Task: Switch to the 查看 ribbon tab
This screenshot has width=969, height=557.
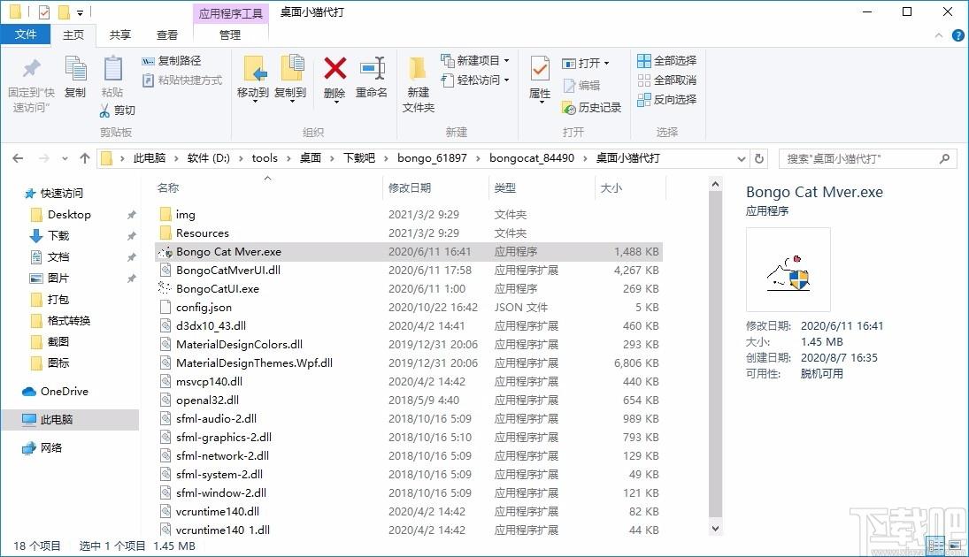Action: (x=167, y=35)
